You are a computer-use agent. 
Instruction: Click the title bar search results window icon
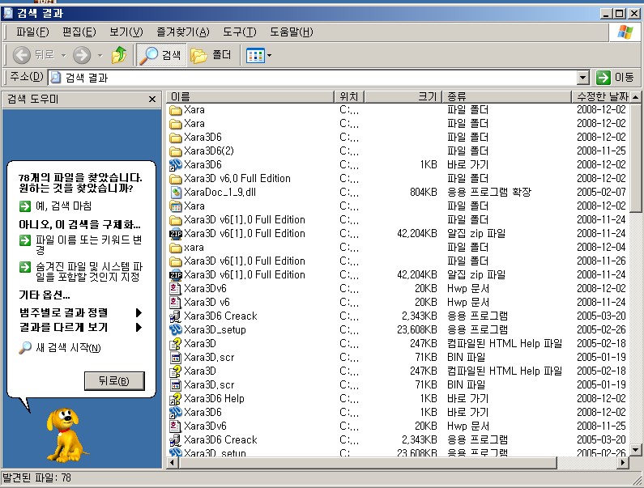(x=8, y=13)
